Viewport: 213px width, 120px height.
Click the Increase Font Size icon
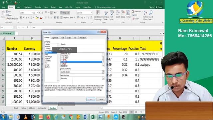click(x=40, y=13)
